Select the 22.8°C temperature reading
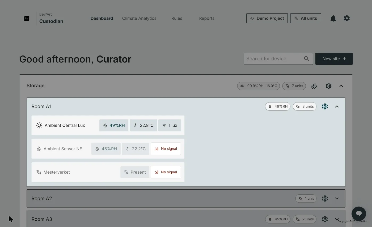The width and height of the screenshot is (372, 227). (x=143, y=125)
